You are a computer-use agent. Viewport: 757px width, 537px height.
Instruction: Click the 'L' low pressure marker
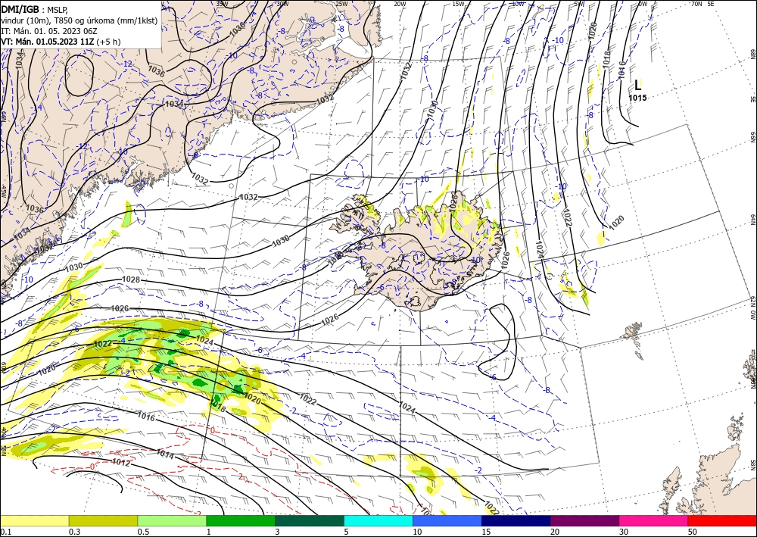pos(637,86)
